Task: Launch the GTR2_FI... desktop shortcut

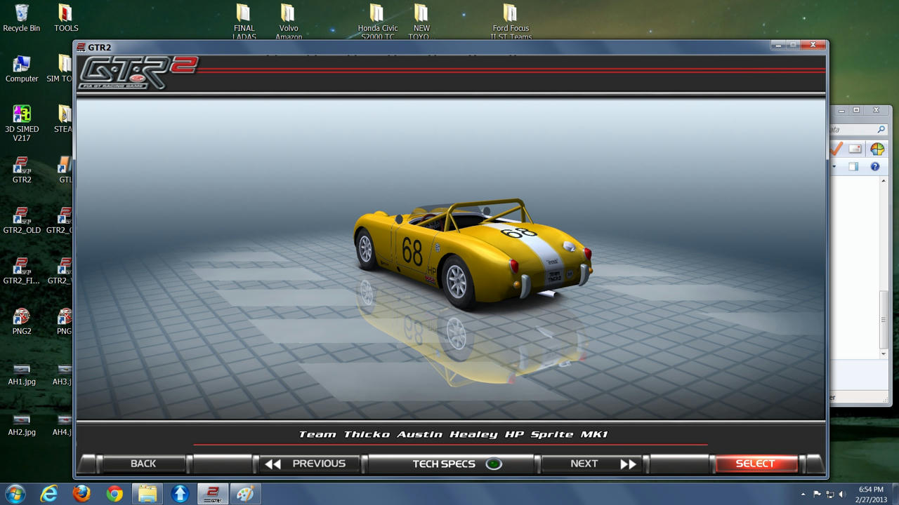Action: pos(22,271)
